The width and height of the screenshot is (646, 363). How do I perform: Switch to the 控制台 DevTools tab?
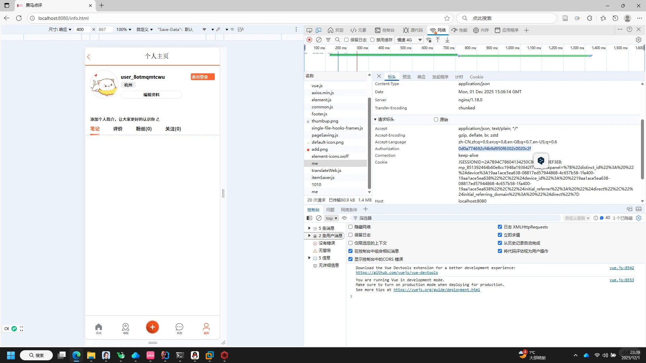point(385,30)
